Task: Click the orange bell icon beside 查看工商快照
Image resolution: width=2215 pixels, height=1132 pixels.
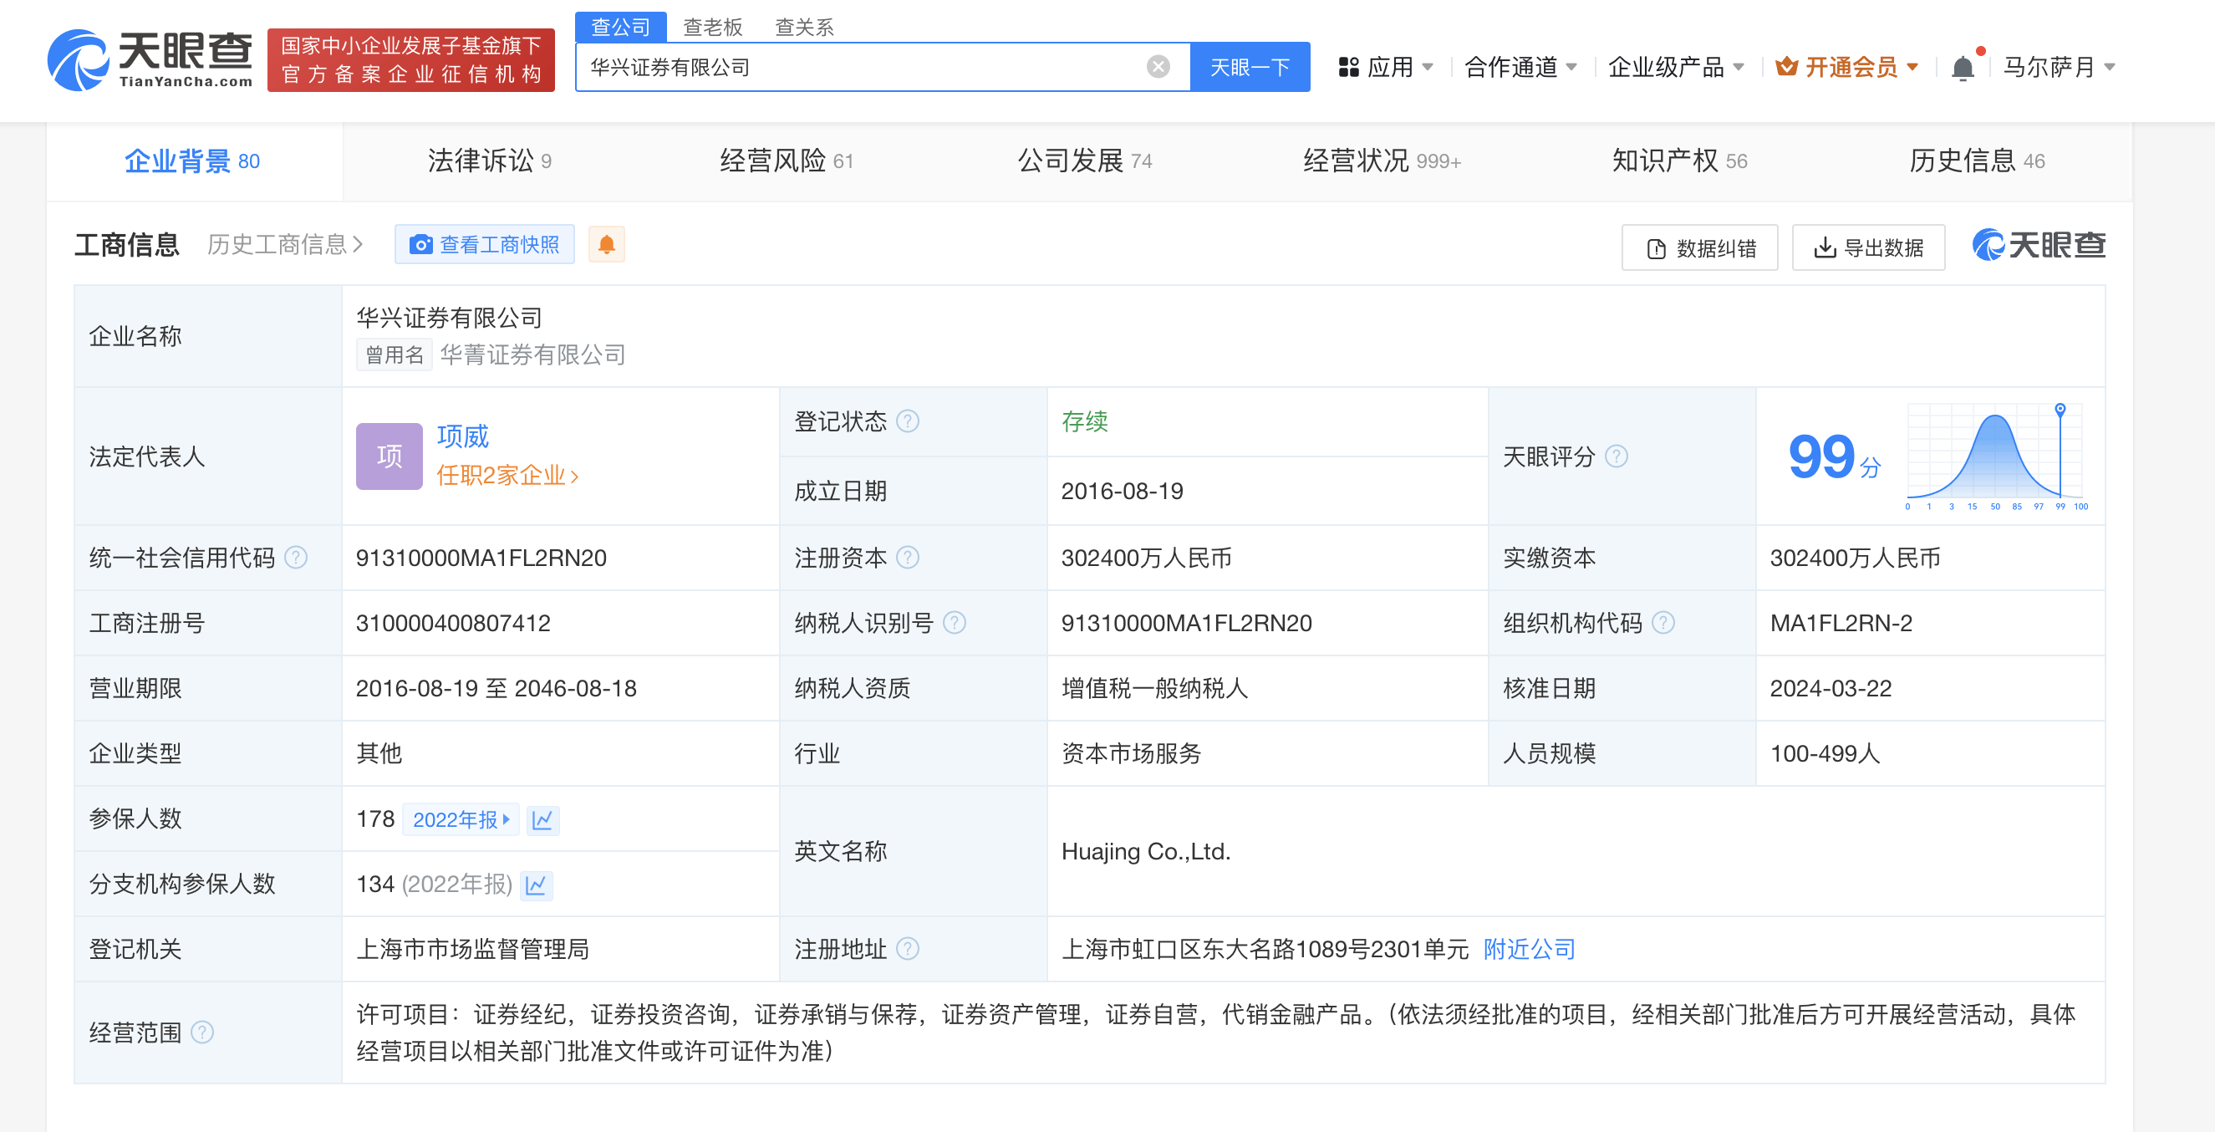Action: tap(606, 244)
